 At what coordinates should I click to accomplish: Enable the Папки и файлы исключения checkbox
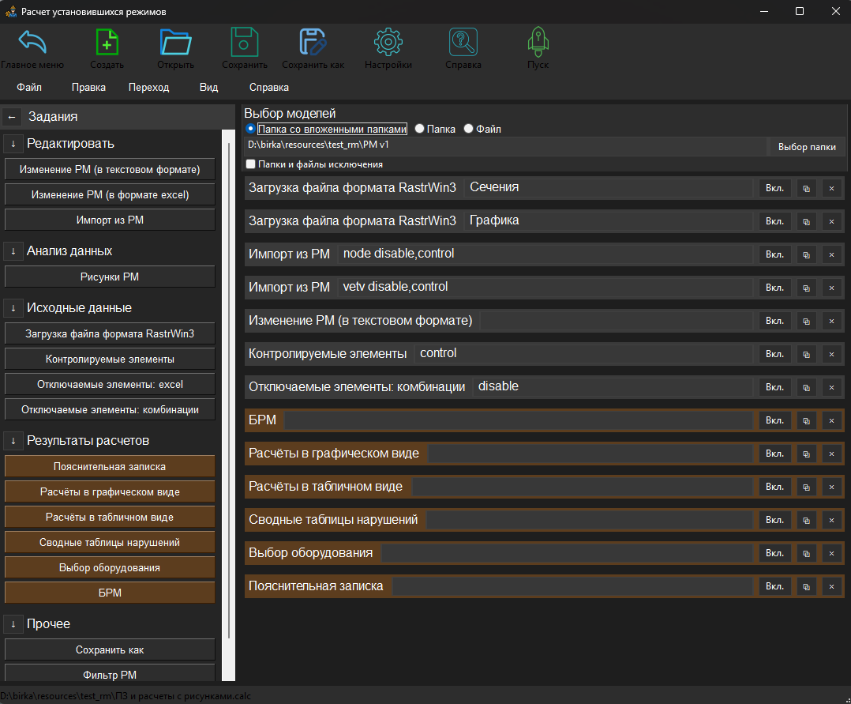pos(251,164)
